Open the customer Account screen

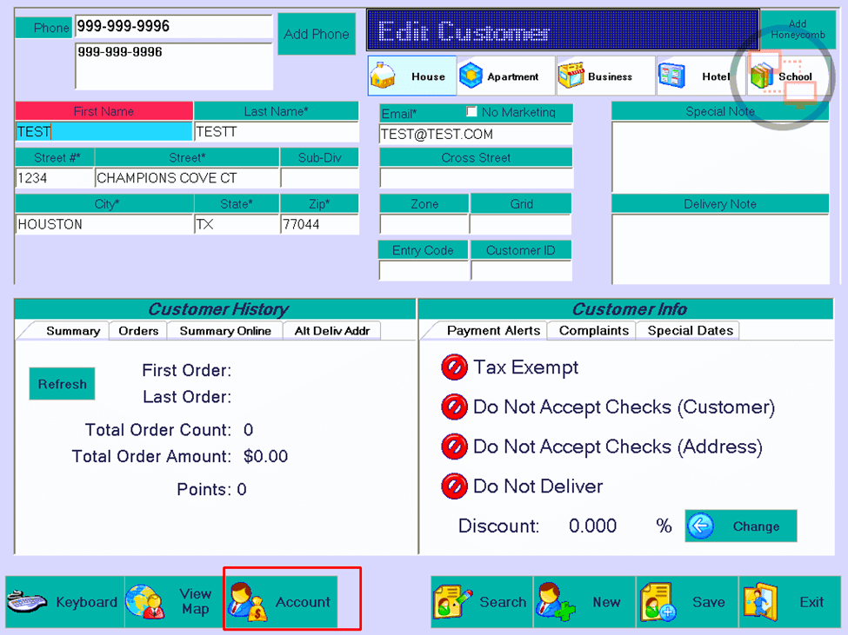[281, 599]
